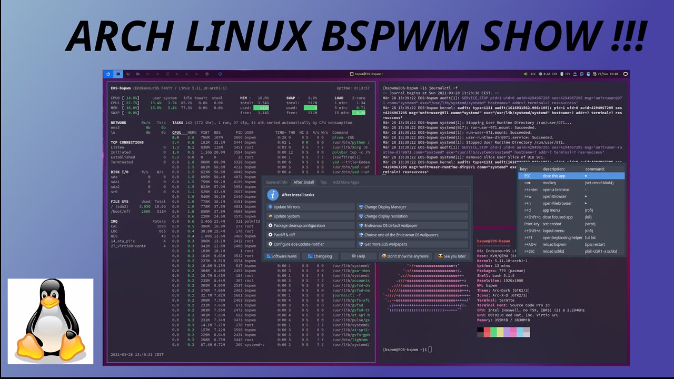Image resolution: width=674 pixels, height=379 pixels.
Task: Open Software News
Action: [x=281, y=256]
